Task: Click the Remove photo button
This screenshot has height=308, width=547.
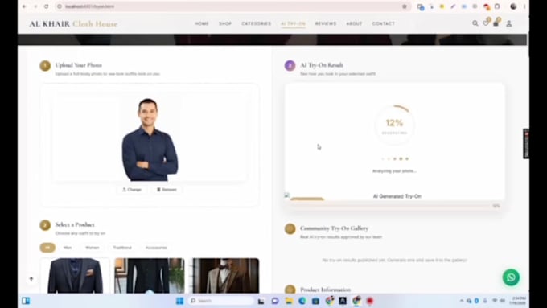Action: [x=167, y=190]
